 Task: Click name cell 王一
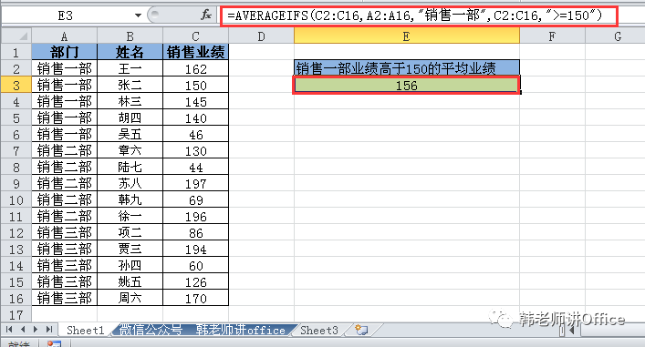130,68
